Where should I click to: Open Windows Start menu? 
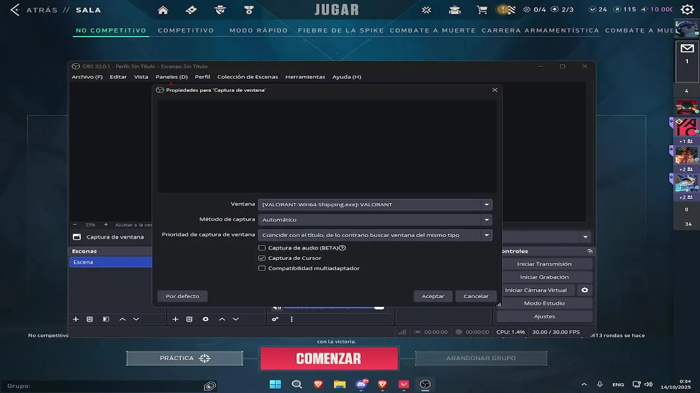[275, 384]
